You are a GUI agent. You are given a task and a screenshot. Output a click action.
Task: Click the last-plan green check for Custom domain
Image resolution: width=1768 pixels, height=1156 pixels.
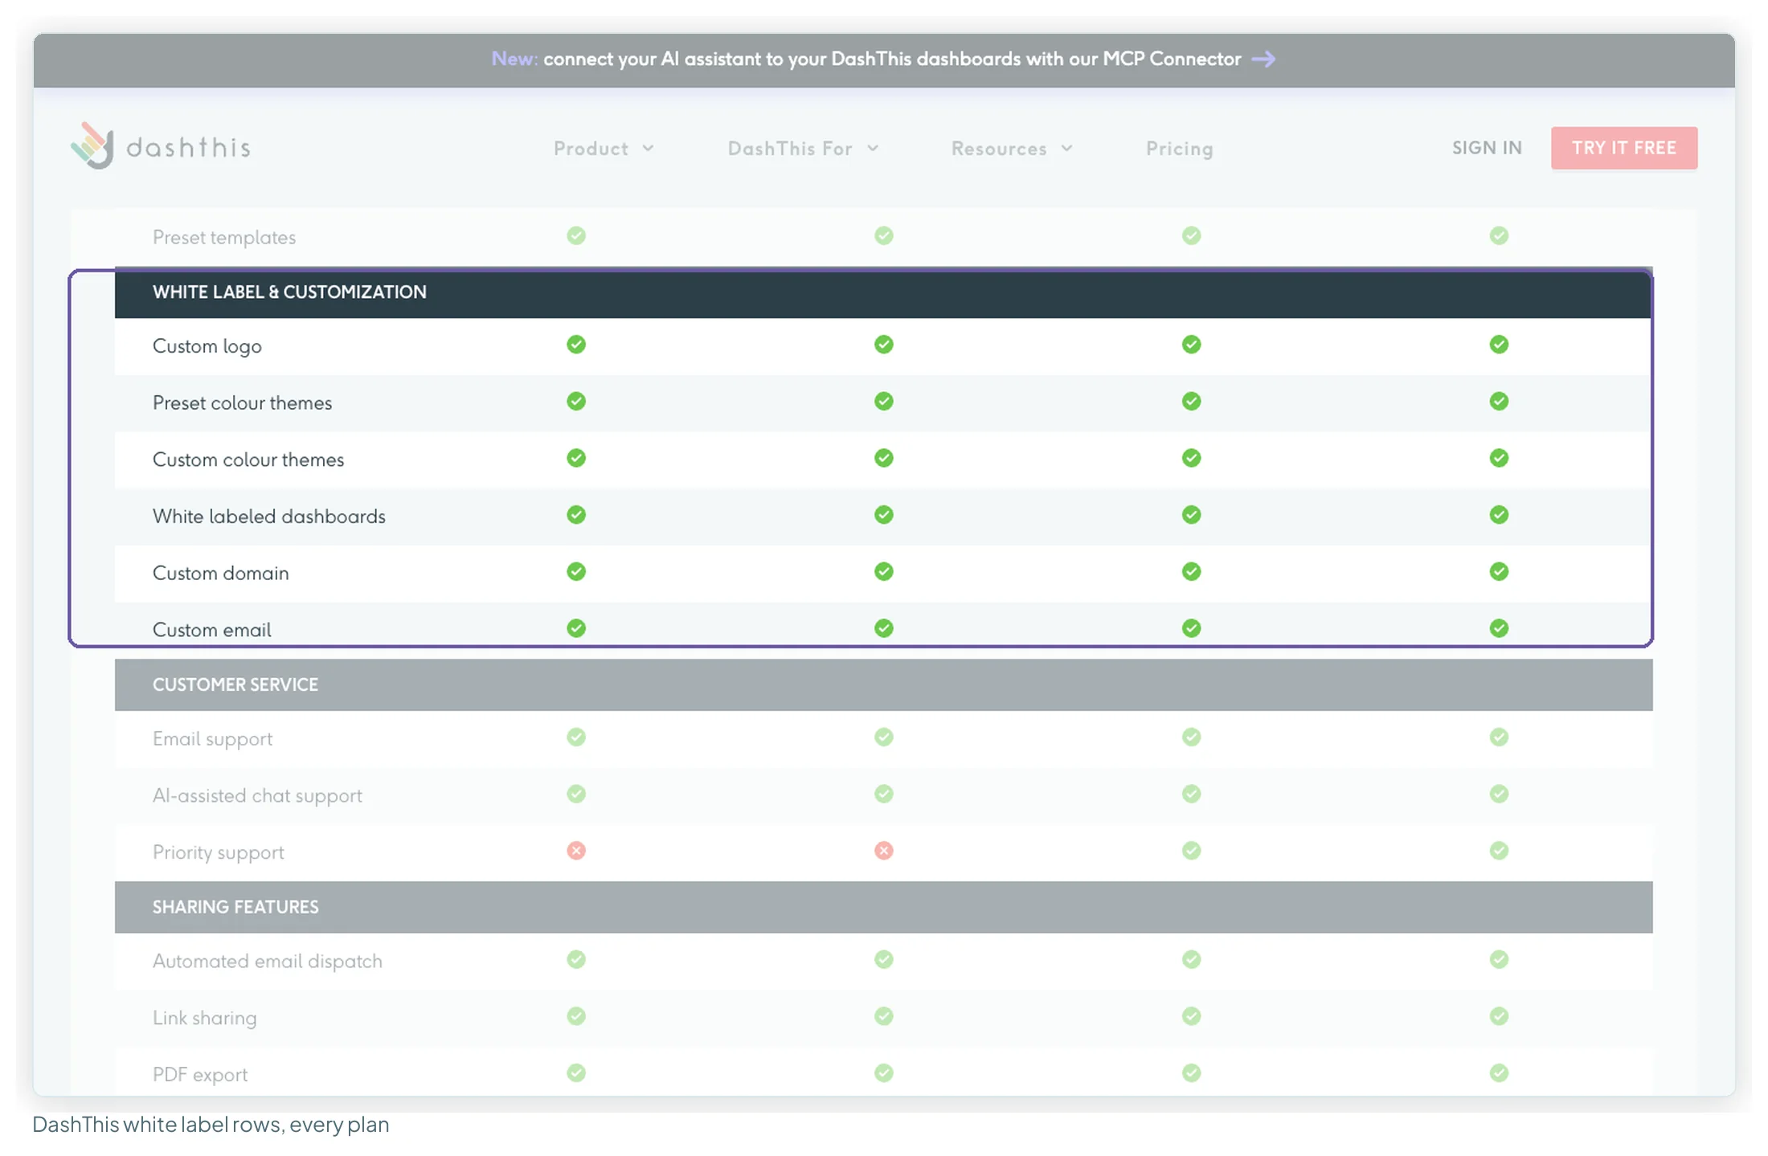(x=1499, y=571)
